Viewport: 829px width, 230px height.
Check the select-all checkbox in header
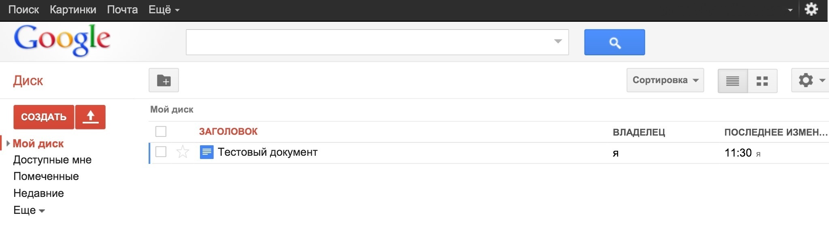pos(161,132)
